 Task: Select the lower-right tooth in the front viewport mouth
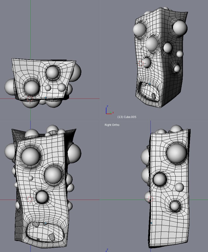coord(52,237)
